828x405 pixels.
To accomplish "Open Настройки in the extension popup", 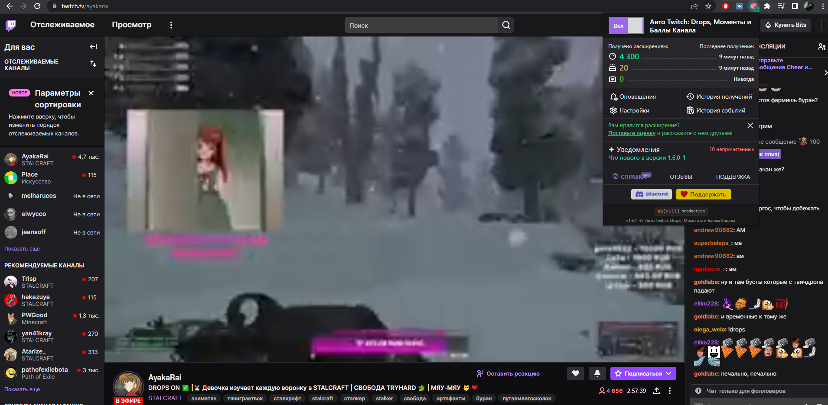I will 629,110.
